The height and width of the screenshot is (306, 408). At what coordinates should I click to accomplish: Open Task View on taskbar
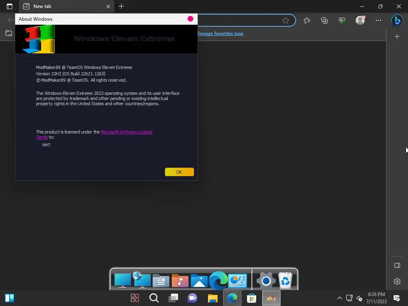pyautogui.click(x=173, y=298)
